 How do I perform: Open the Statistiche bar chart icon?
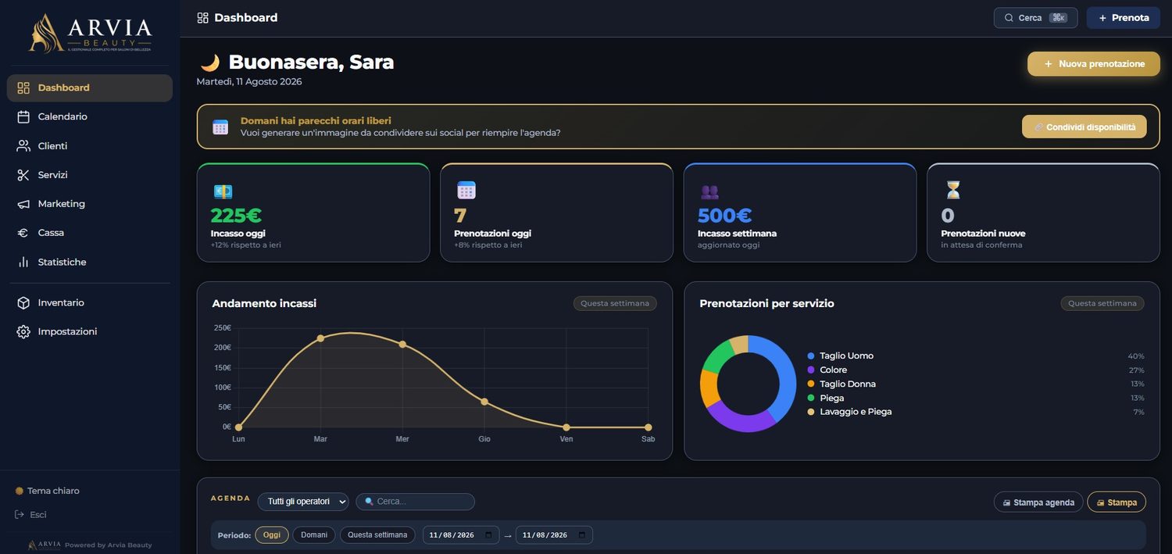click(x=23, y=262)
